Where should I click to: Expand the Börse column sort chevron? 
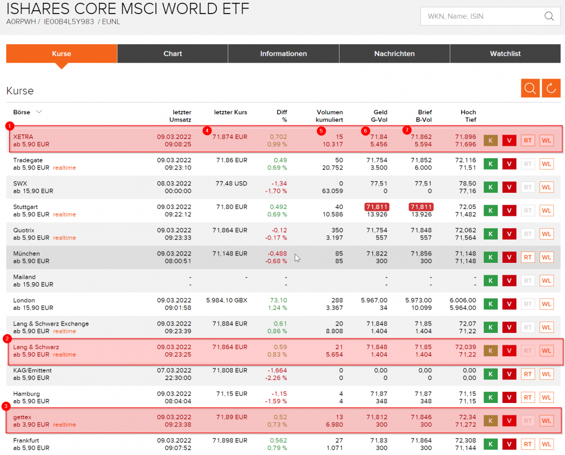[39, 112]
